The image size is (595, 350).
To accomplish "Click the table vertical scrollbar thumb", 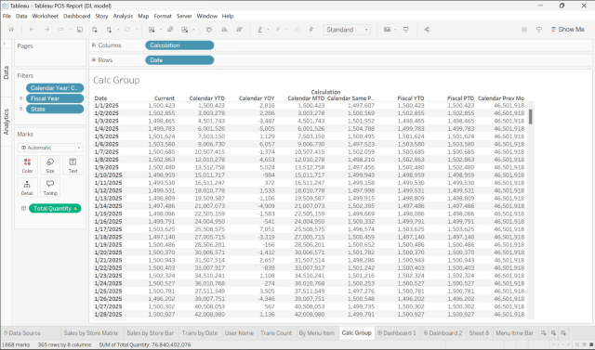I will [x=531, y=116].
